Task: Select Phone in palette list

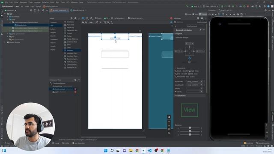Action: click(x=69, y=36)
